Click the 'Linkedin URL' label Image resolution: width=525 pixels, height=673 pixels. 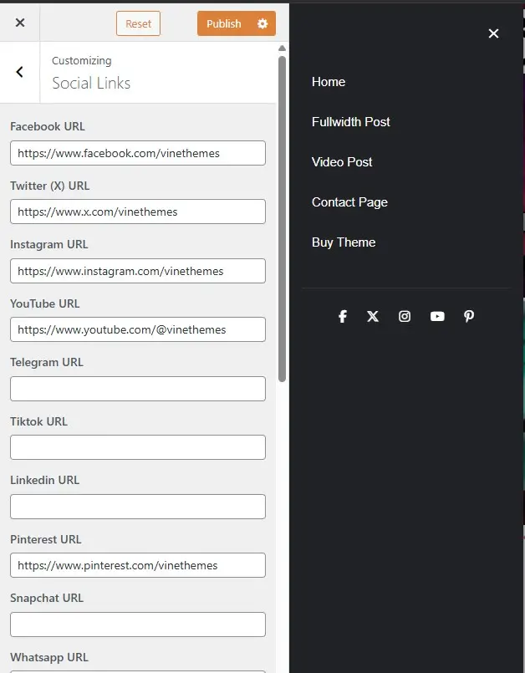[44, 480]
